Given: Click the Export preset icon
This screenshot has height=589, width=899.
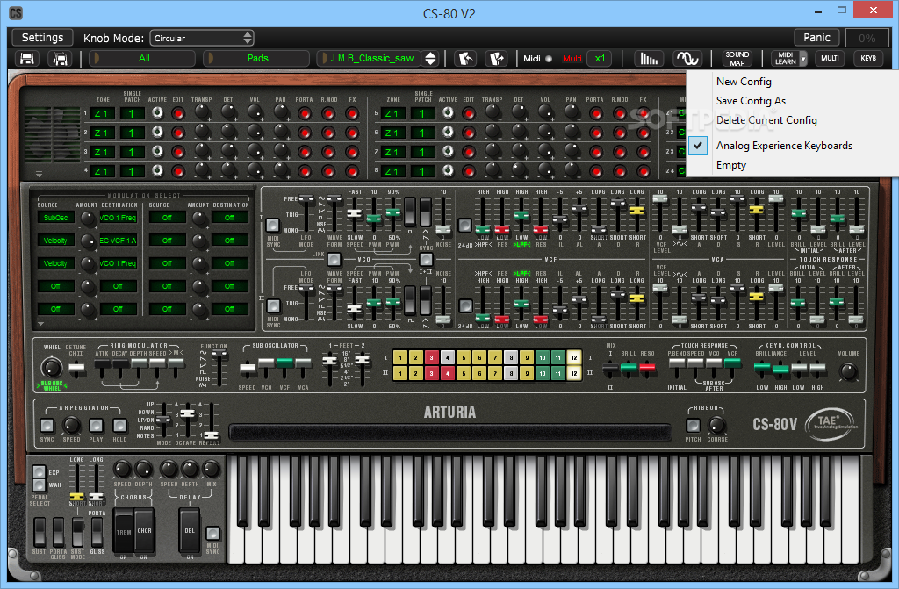Looking at the screenshot, I should pos(497,59).
